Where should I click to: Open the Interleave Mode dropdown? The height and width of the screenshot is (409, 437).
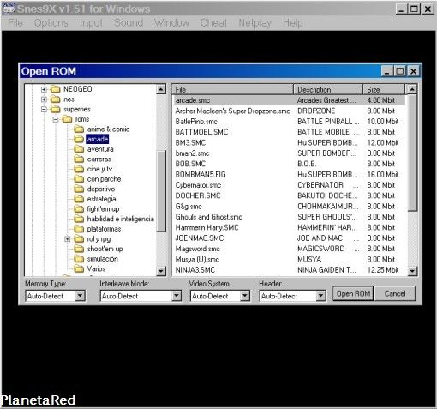(177, 296)
